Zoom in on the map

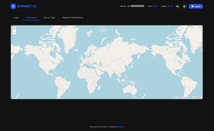[14, 29]
